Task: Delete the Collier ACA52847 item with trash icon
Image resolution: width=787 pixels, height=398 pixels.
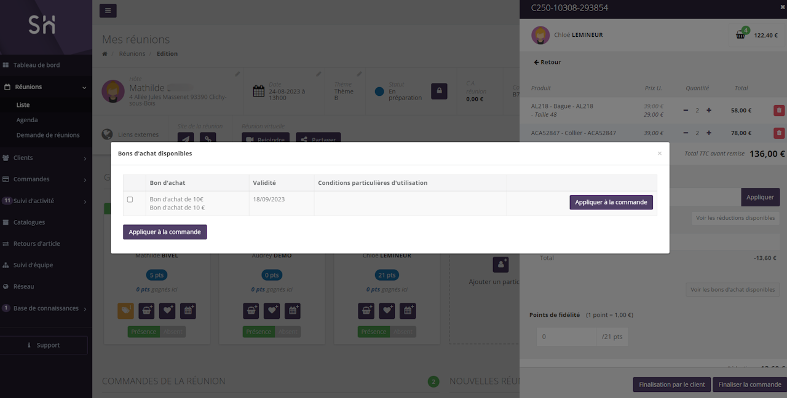Action: pos(778,133)
